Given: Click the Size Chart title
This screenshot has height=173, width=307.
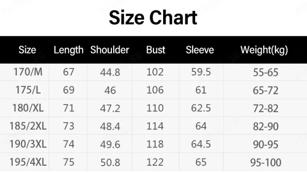Looking at the screenshot, I should [153, 18].
